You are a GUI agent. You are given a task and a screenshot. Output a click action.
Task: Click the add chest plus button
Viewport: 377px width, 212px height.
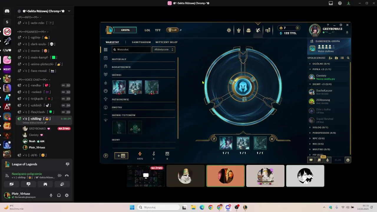pos(121,156)
